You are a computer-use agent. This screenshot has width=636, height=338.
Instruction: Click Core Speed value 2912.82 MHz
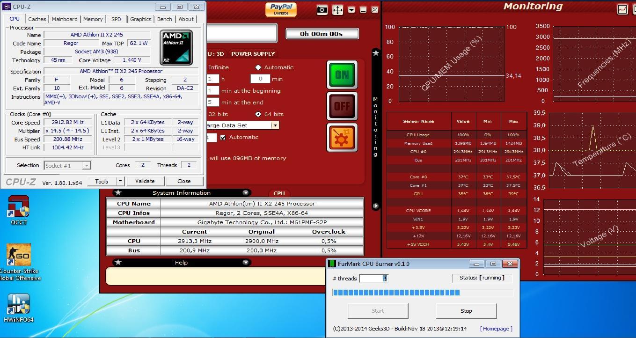click(67, 122)
